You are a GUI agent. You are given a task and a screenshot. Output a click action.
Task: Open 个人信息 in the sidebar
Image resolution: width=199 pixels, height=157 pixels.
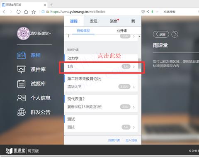pyautogui.click(x=41, y=98)
